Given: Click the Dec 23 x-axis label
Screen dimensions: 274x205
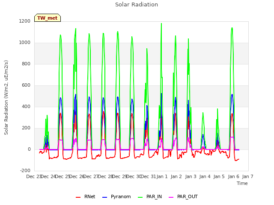Looking at the screenshot, I should 33,176.
